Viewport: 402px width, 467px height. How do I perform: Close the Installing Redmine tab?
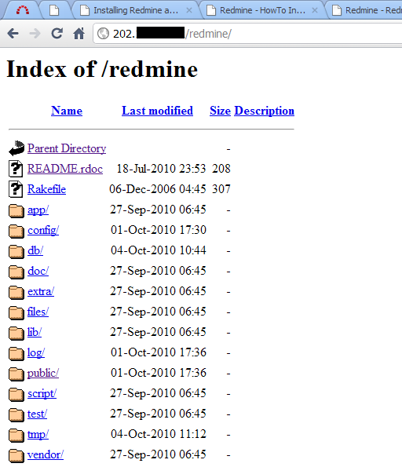(189, 10)
